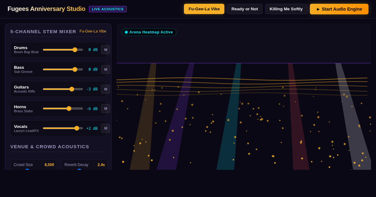
Task: Adjust the Drums volume slider
Action: 63,50
